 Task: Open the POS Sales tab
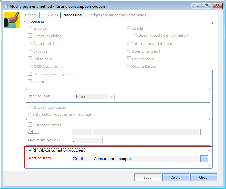50,15
